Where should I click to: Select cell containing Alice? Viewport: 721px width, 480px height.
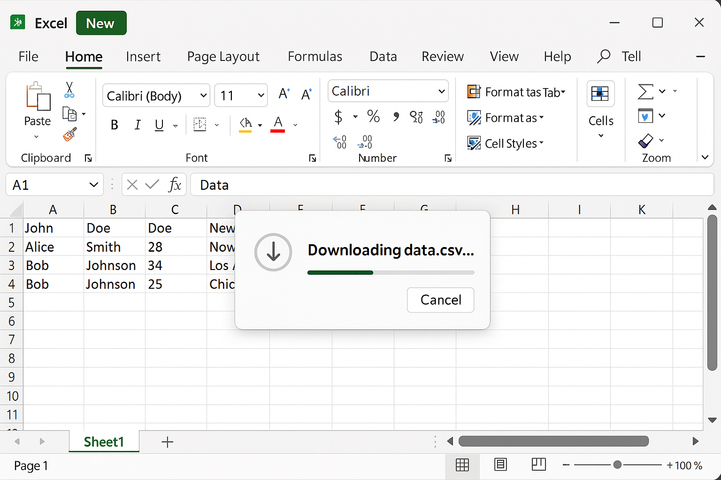[54, 247]
